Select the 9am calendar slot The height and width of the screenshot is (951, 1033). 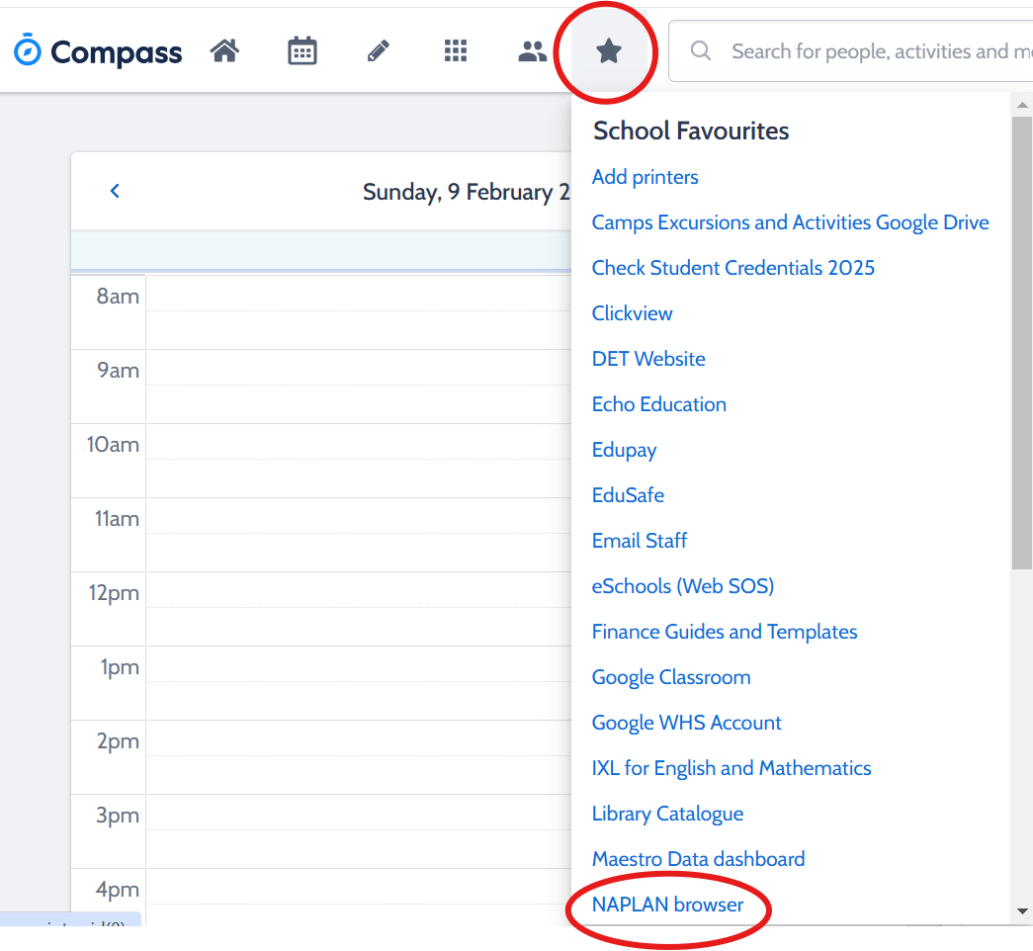tap(359, 387)
